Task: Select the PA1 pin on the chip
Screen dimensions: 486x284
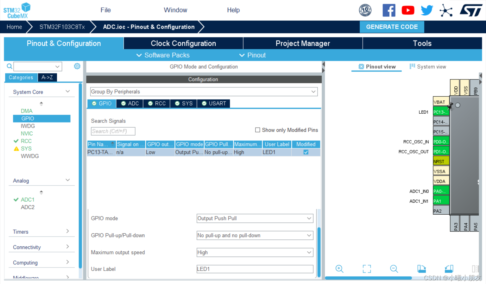Action: 441,201
